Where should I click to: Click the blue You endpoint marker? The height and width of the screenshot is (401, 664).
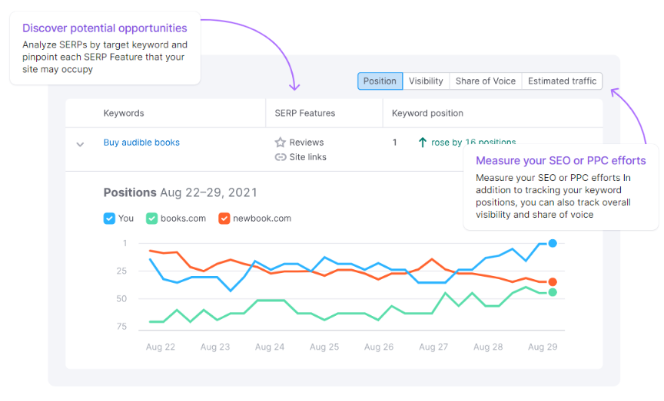pyautogui.click(x=553, y=243)
